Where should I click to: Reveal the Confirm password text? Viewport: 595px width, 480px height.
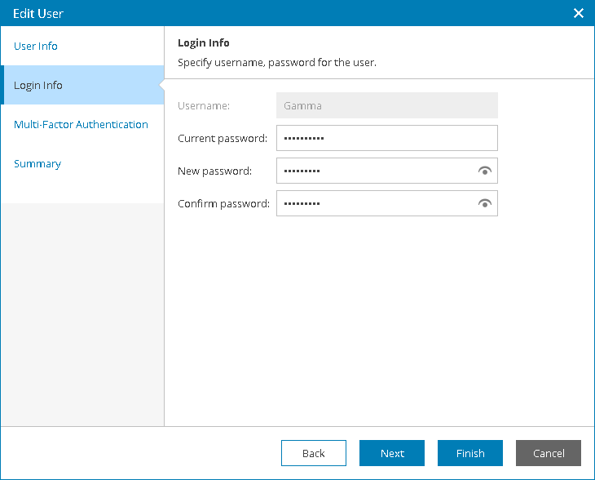click(x=486, y=203)
